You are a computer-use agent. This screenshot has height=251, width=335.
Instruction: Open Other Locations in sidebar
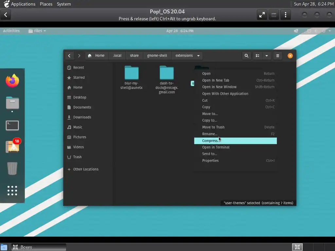[88, 169]
